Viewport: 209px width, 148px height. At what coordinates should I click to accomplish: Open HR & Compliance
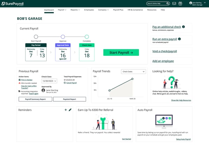[x=135, y=10]
